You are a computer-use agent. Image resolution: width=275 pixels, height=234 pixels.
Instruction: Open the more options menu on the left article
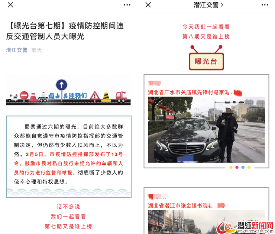(127, 5)
